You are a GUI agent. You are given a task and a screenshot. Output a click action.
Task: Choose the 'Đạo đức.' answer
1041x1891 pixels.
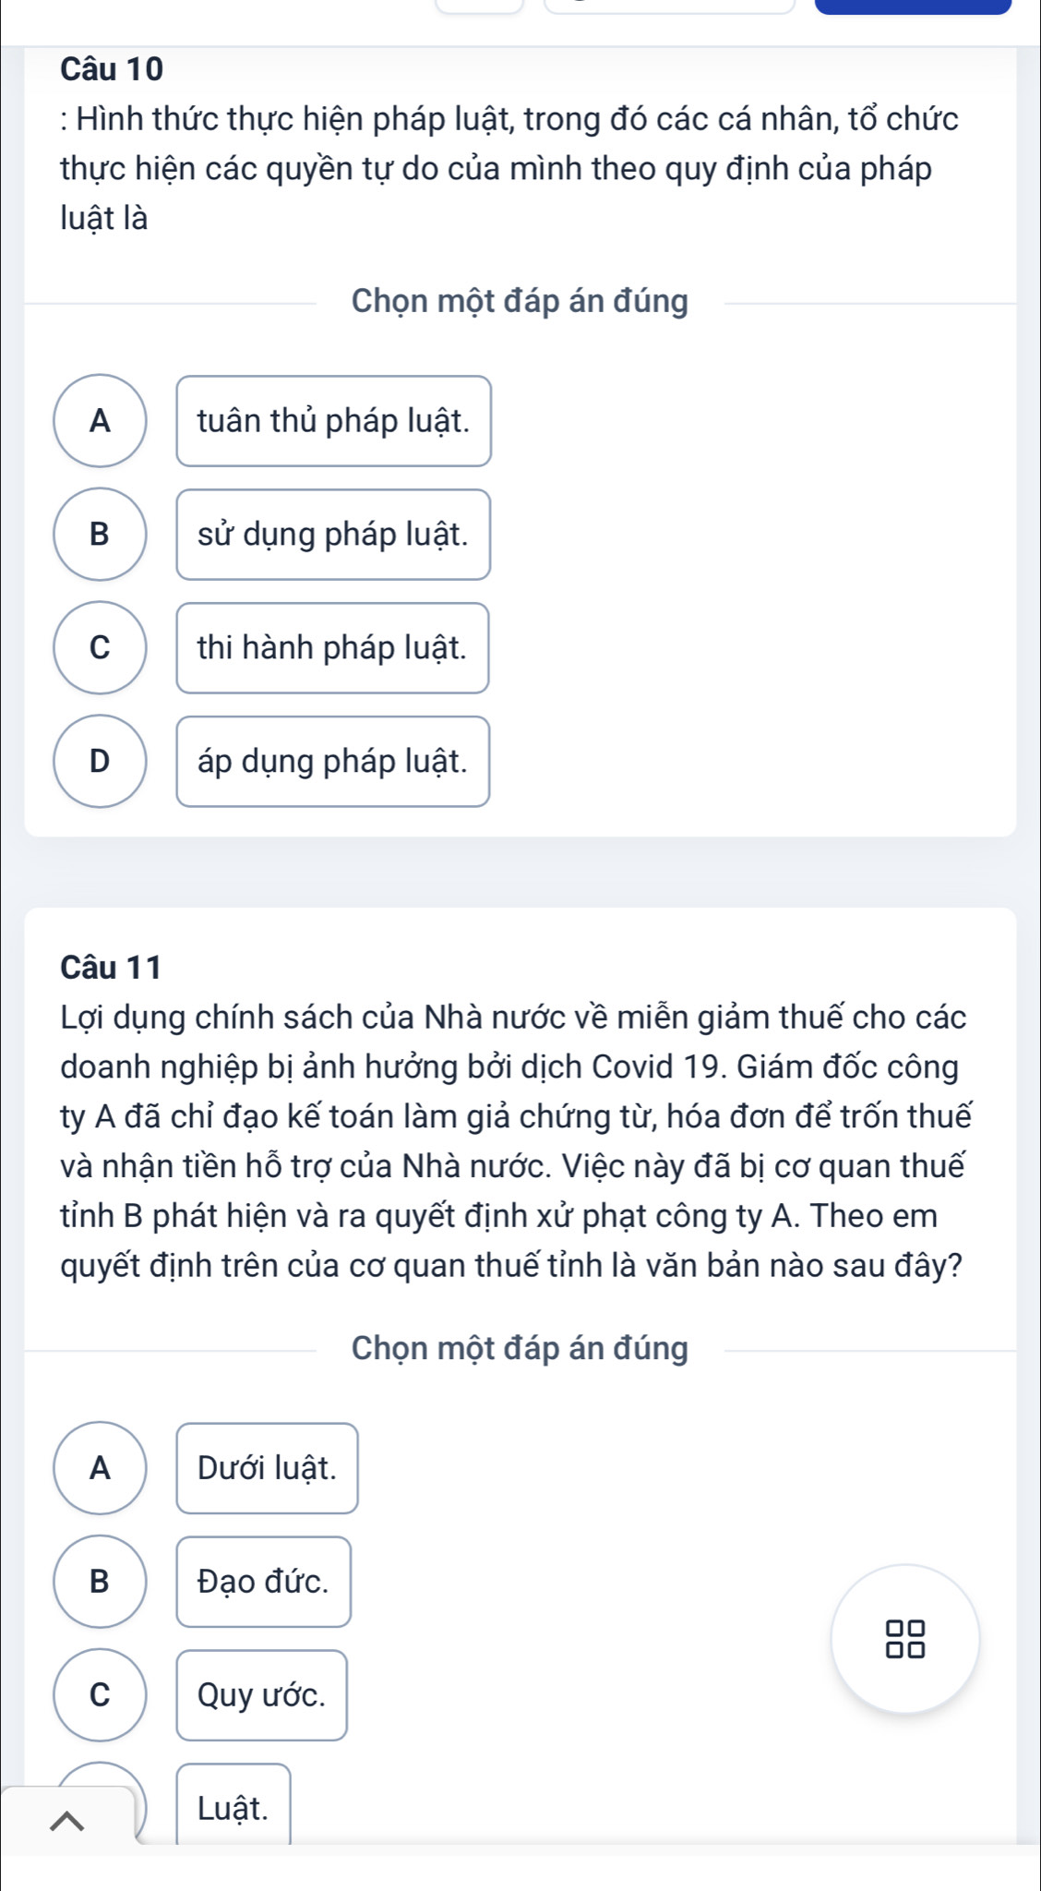click(x=263, y=1582)
